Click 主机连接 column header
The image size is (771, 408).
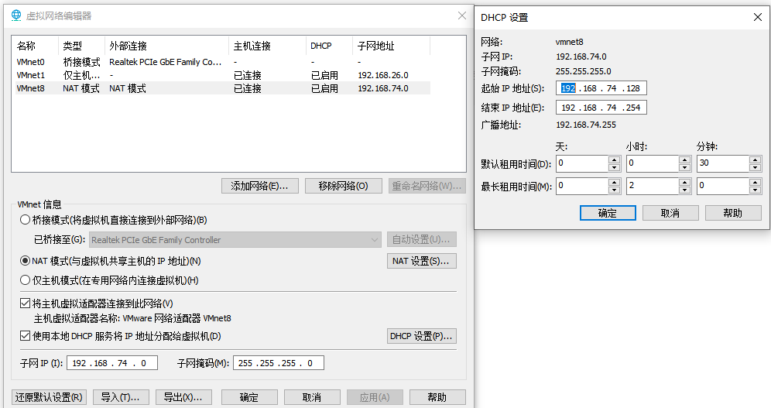(268, 46)
